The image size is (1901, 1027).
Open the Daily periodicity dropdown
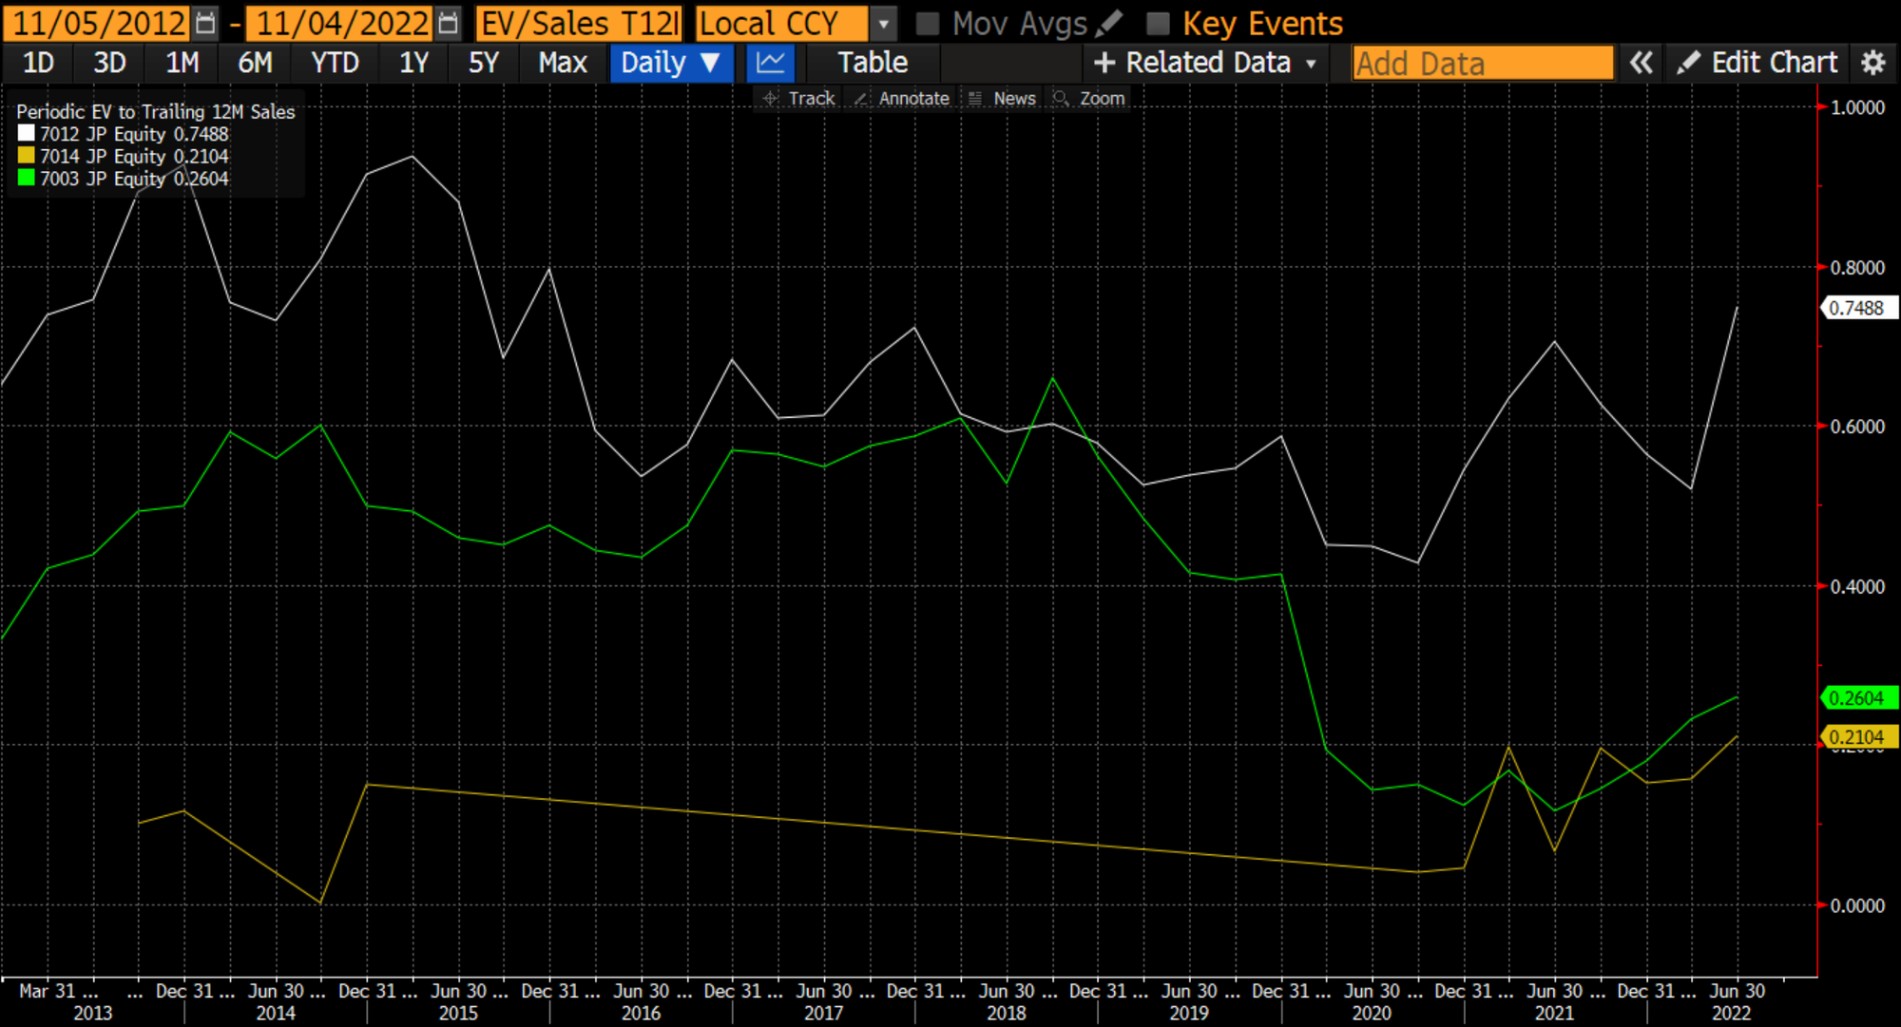(x=670, y=63)
